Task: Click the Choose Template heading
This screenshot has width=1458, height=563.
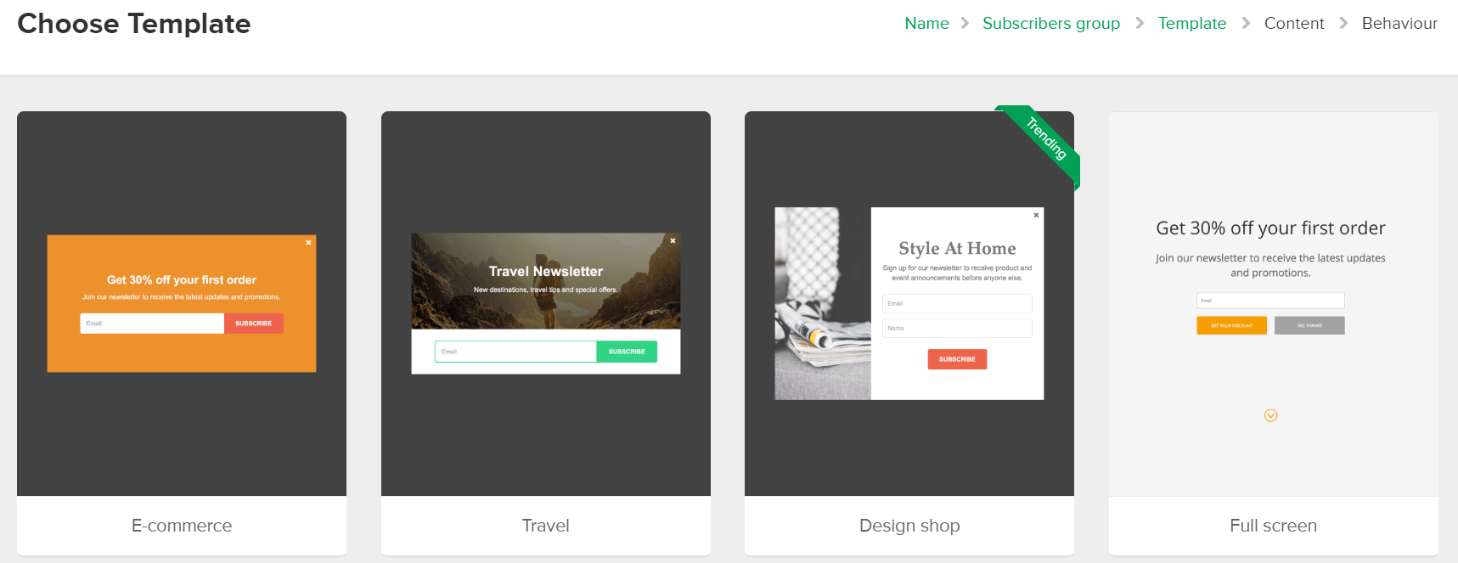Action: point(134,24)
